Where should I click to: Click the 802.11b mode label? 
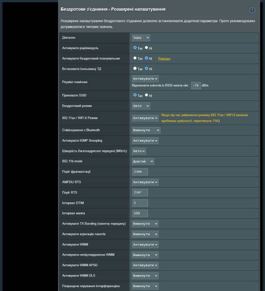[x=72, y=162]
